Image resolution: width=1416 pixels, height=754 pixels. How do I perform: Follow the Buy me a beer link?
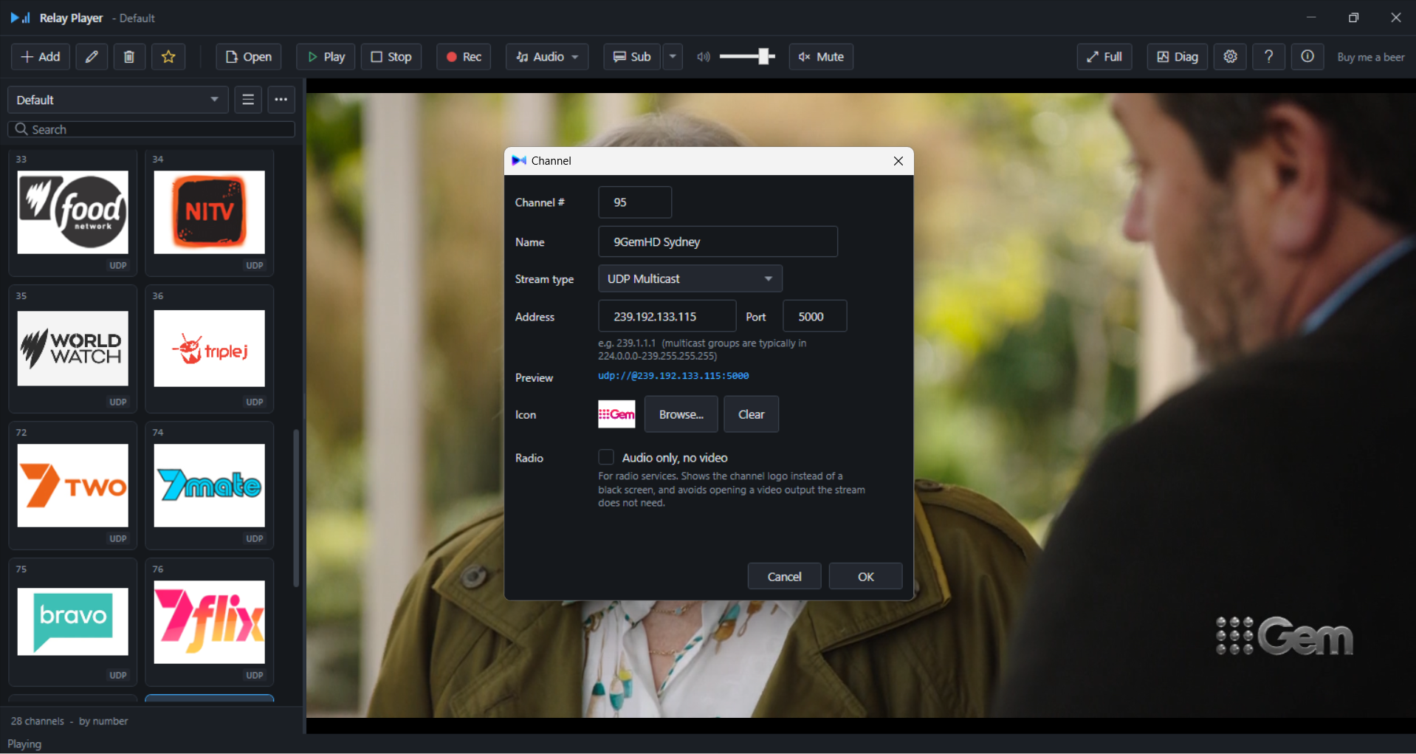pyautogui.click(x=1371, y=57)
